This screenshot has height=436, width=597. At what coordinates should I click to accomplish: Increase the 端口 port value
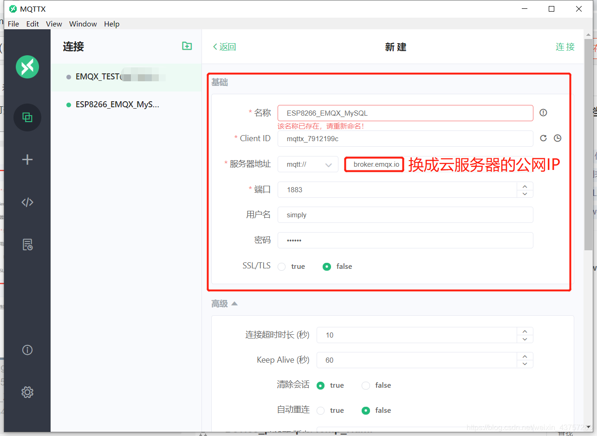click(525, 186)
